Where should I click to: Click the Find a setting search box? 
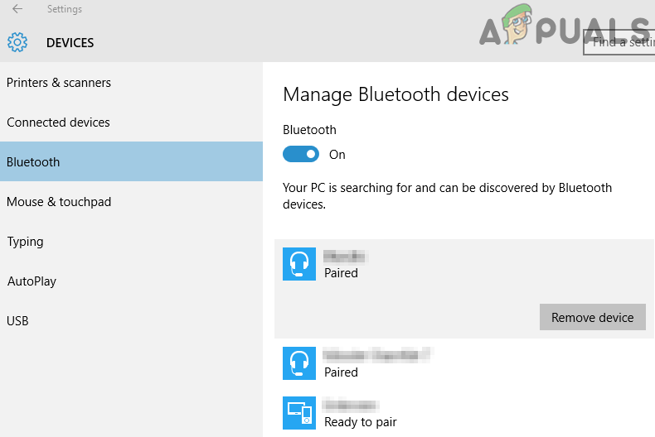click(619, 42)
